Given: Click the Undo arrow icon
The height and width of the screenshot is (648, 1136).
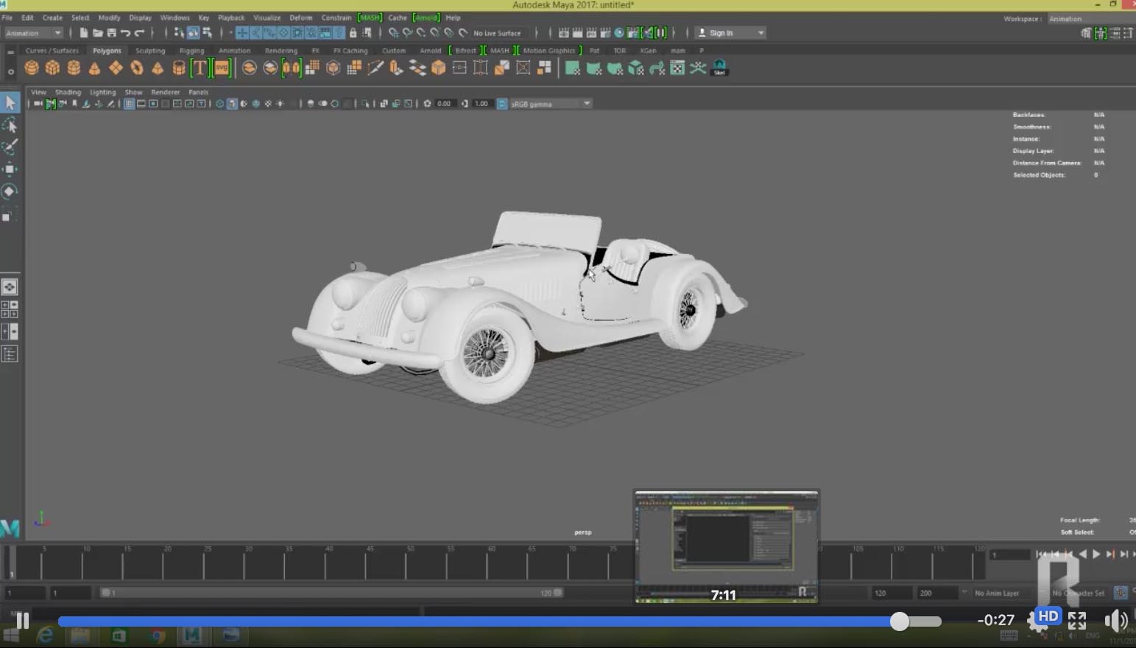Looking at the screenshot, I should 126,33.
